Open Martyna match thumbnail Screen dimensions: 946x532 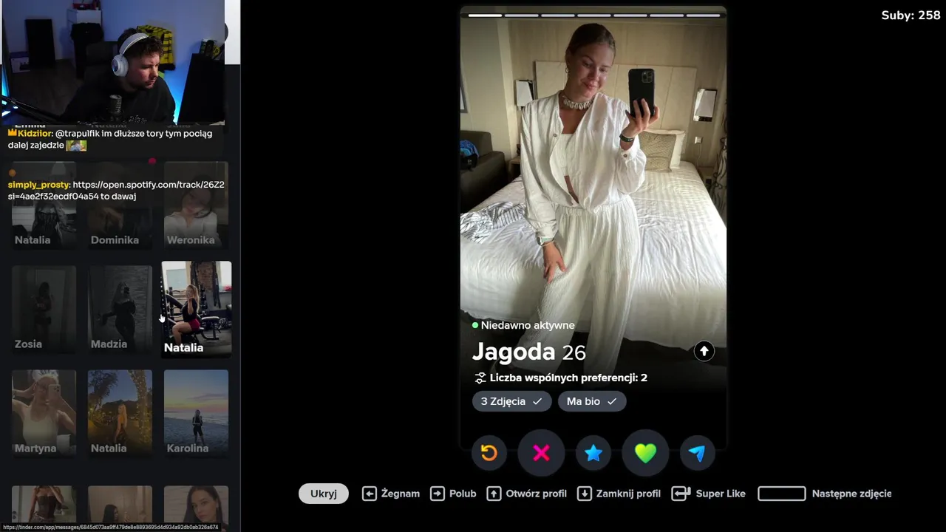[44, 413]
